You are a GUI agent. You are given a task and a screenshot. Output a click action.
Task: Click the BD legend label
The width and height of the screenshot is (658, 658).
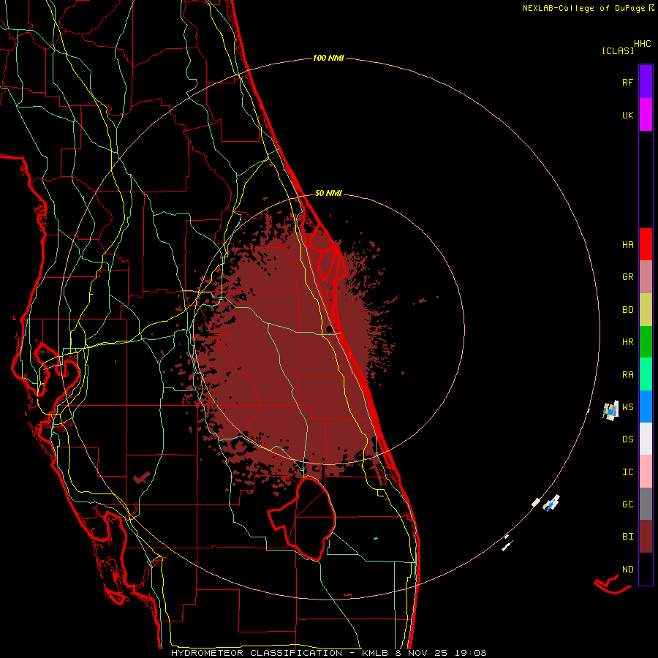627,310
